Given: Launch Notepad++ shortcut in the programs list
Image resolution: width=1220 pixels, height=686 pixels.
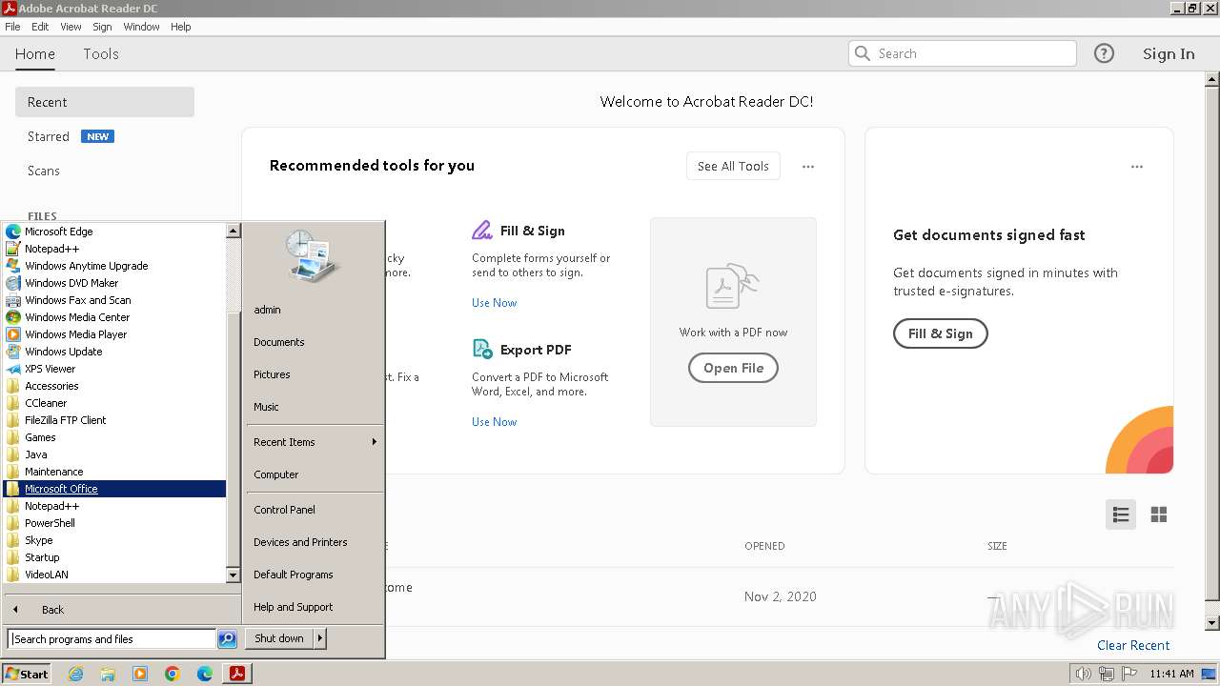Looking at the screenshot, I should [x=114, y=249].
